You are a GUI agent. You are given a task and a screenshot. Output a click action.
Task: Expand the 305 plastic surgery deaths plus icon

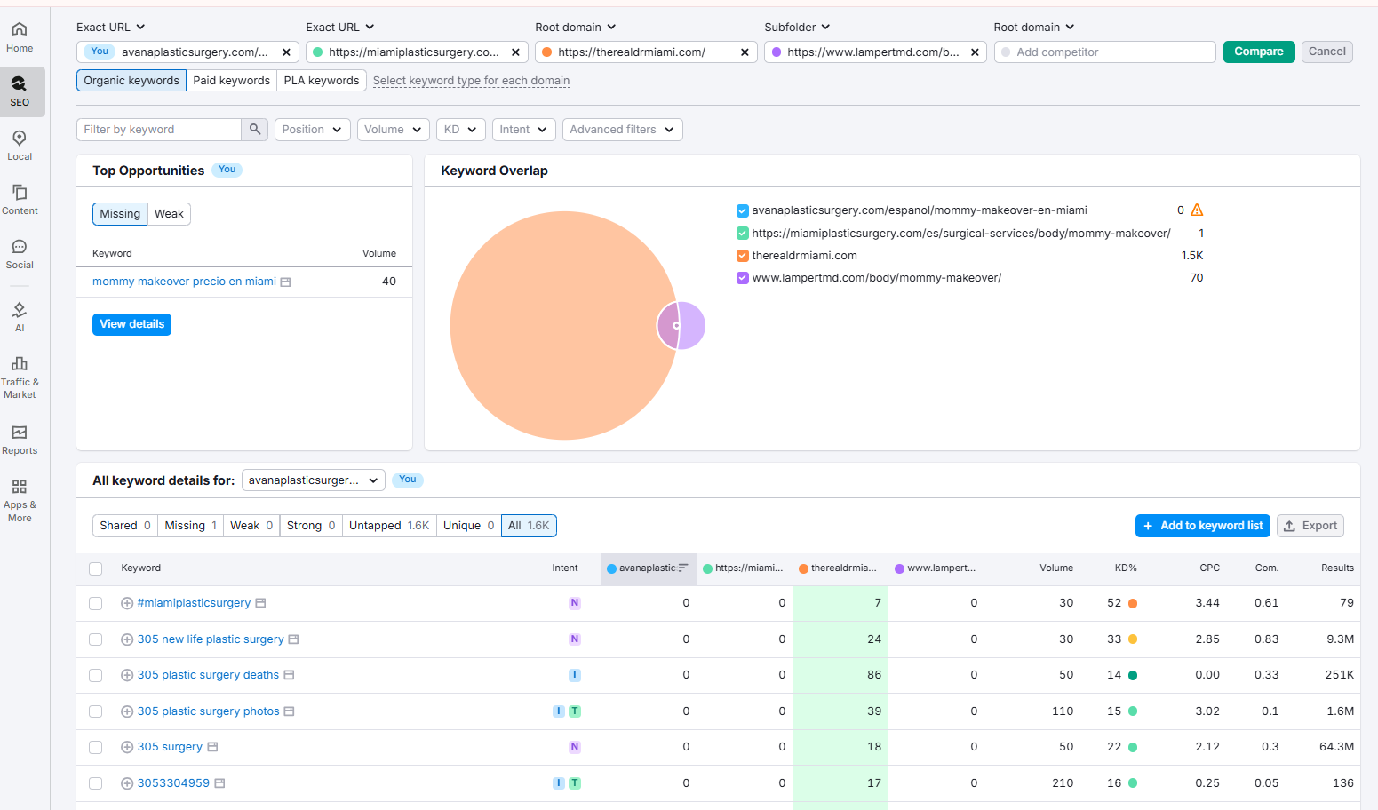coord(127,675)
